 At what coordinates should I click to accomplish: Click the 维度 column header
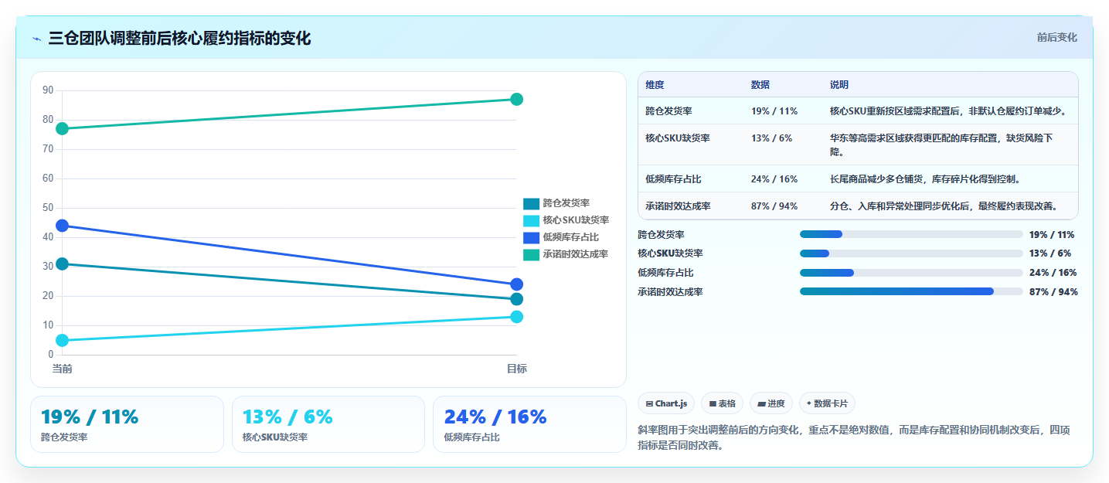655,85
